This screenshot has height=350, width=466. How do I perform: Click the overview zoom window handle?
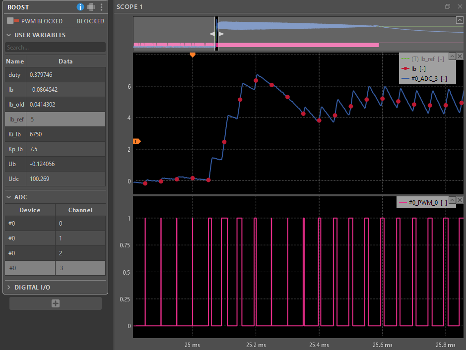click(216, 34)
